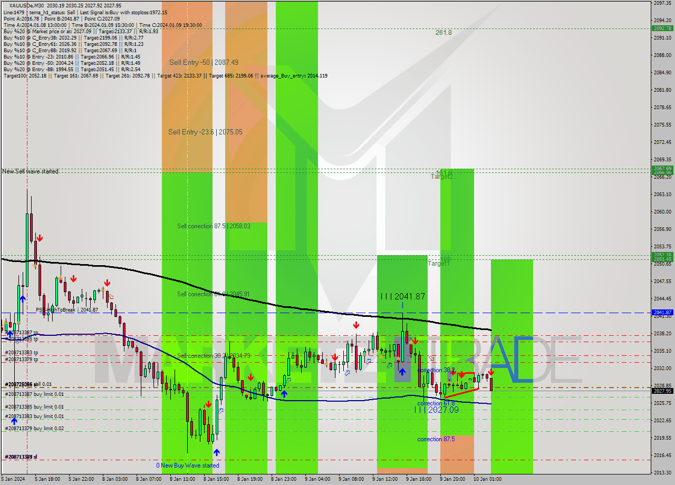Screen dimensions: 675x485
Task: Select the 'correction 87.5' blue label
Action: [436, 439]
